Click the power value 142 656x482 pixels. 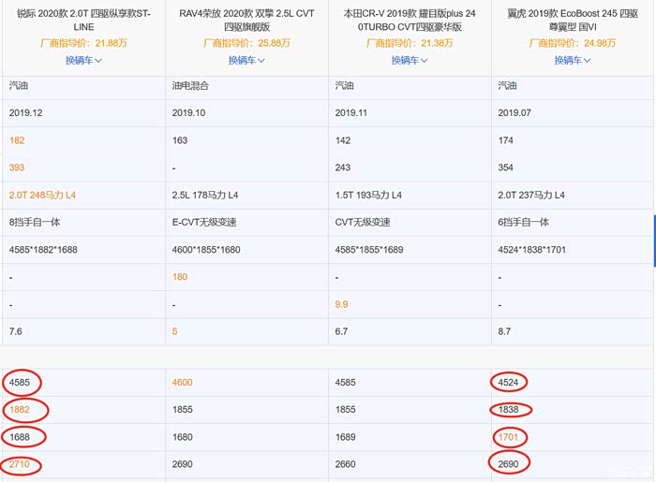(x=343, y=140)
